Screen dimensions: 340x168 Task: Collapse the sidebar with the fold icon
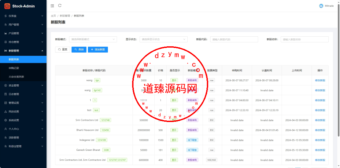click(x=52, y=6)
